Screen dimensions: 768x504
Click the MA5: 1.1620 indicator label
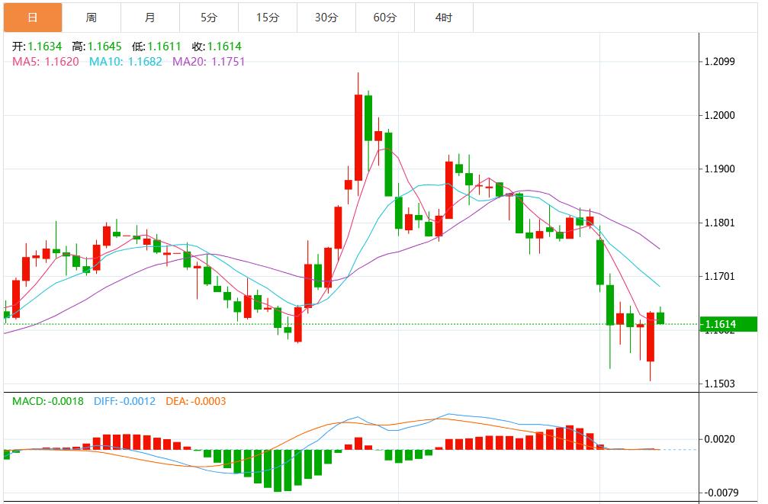pos(46,61)
